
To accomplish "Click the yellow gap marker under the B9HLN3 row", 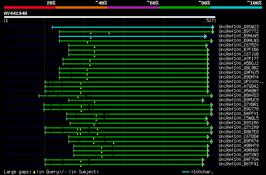I will coord(87,42).
